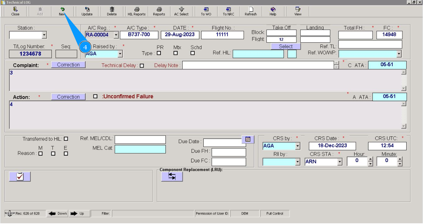This screenshot has height=224, width=423.
Task: Click the Update toolbar icon
Action: [x=87, y=12]
